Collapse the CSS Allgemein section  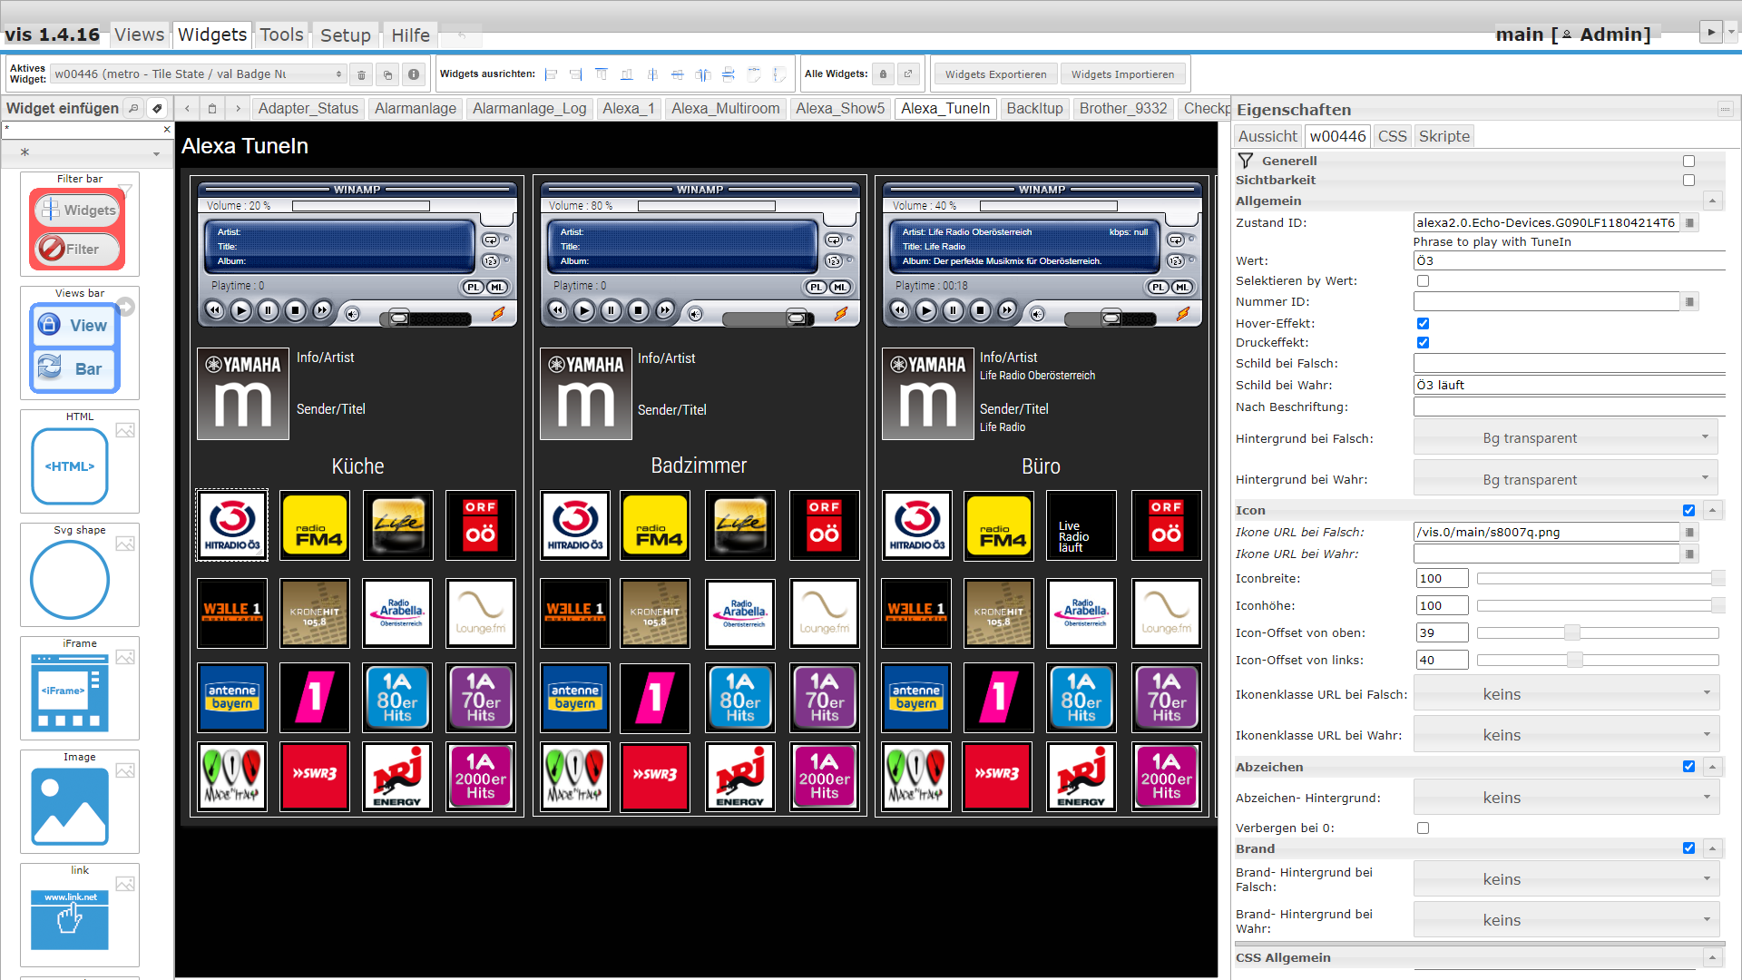(x=1712, y=958)
